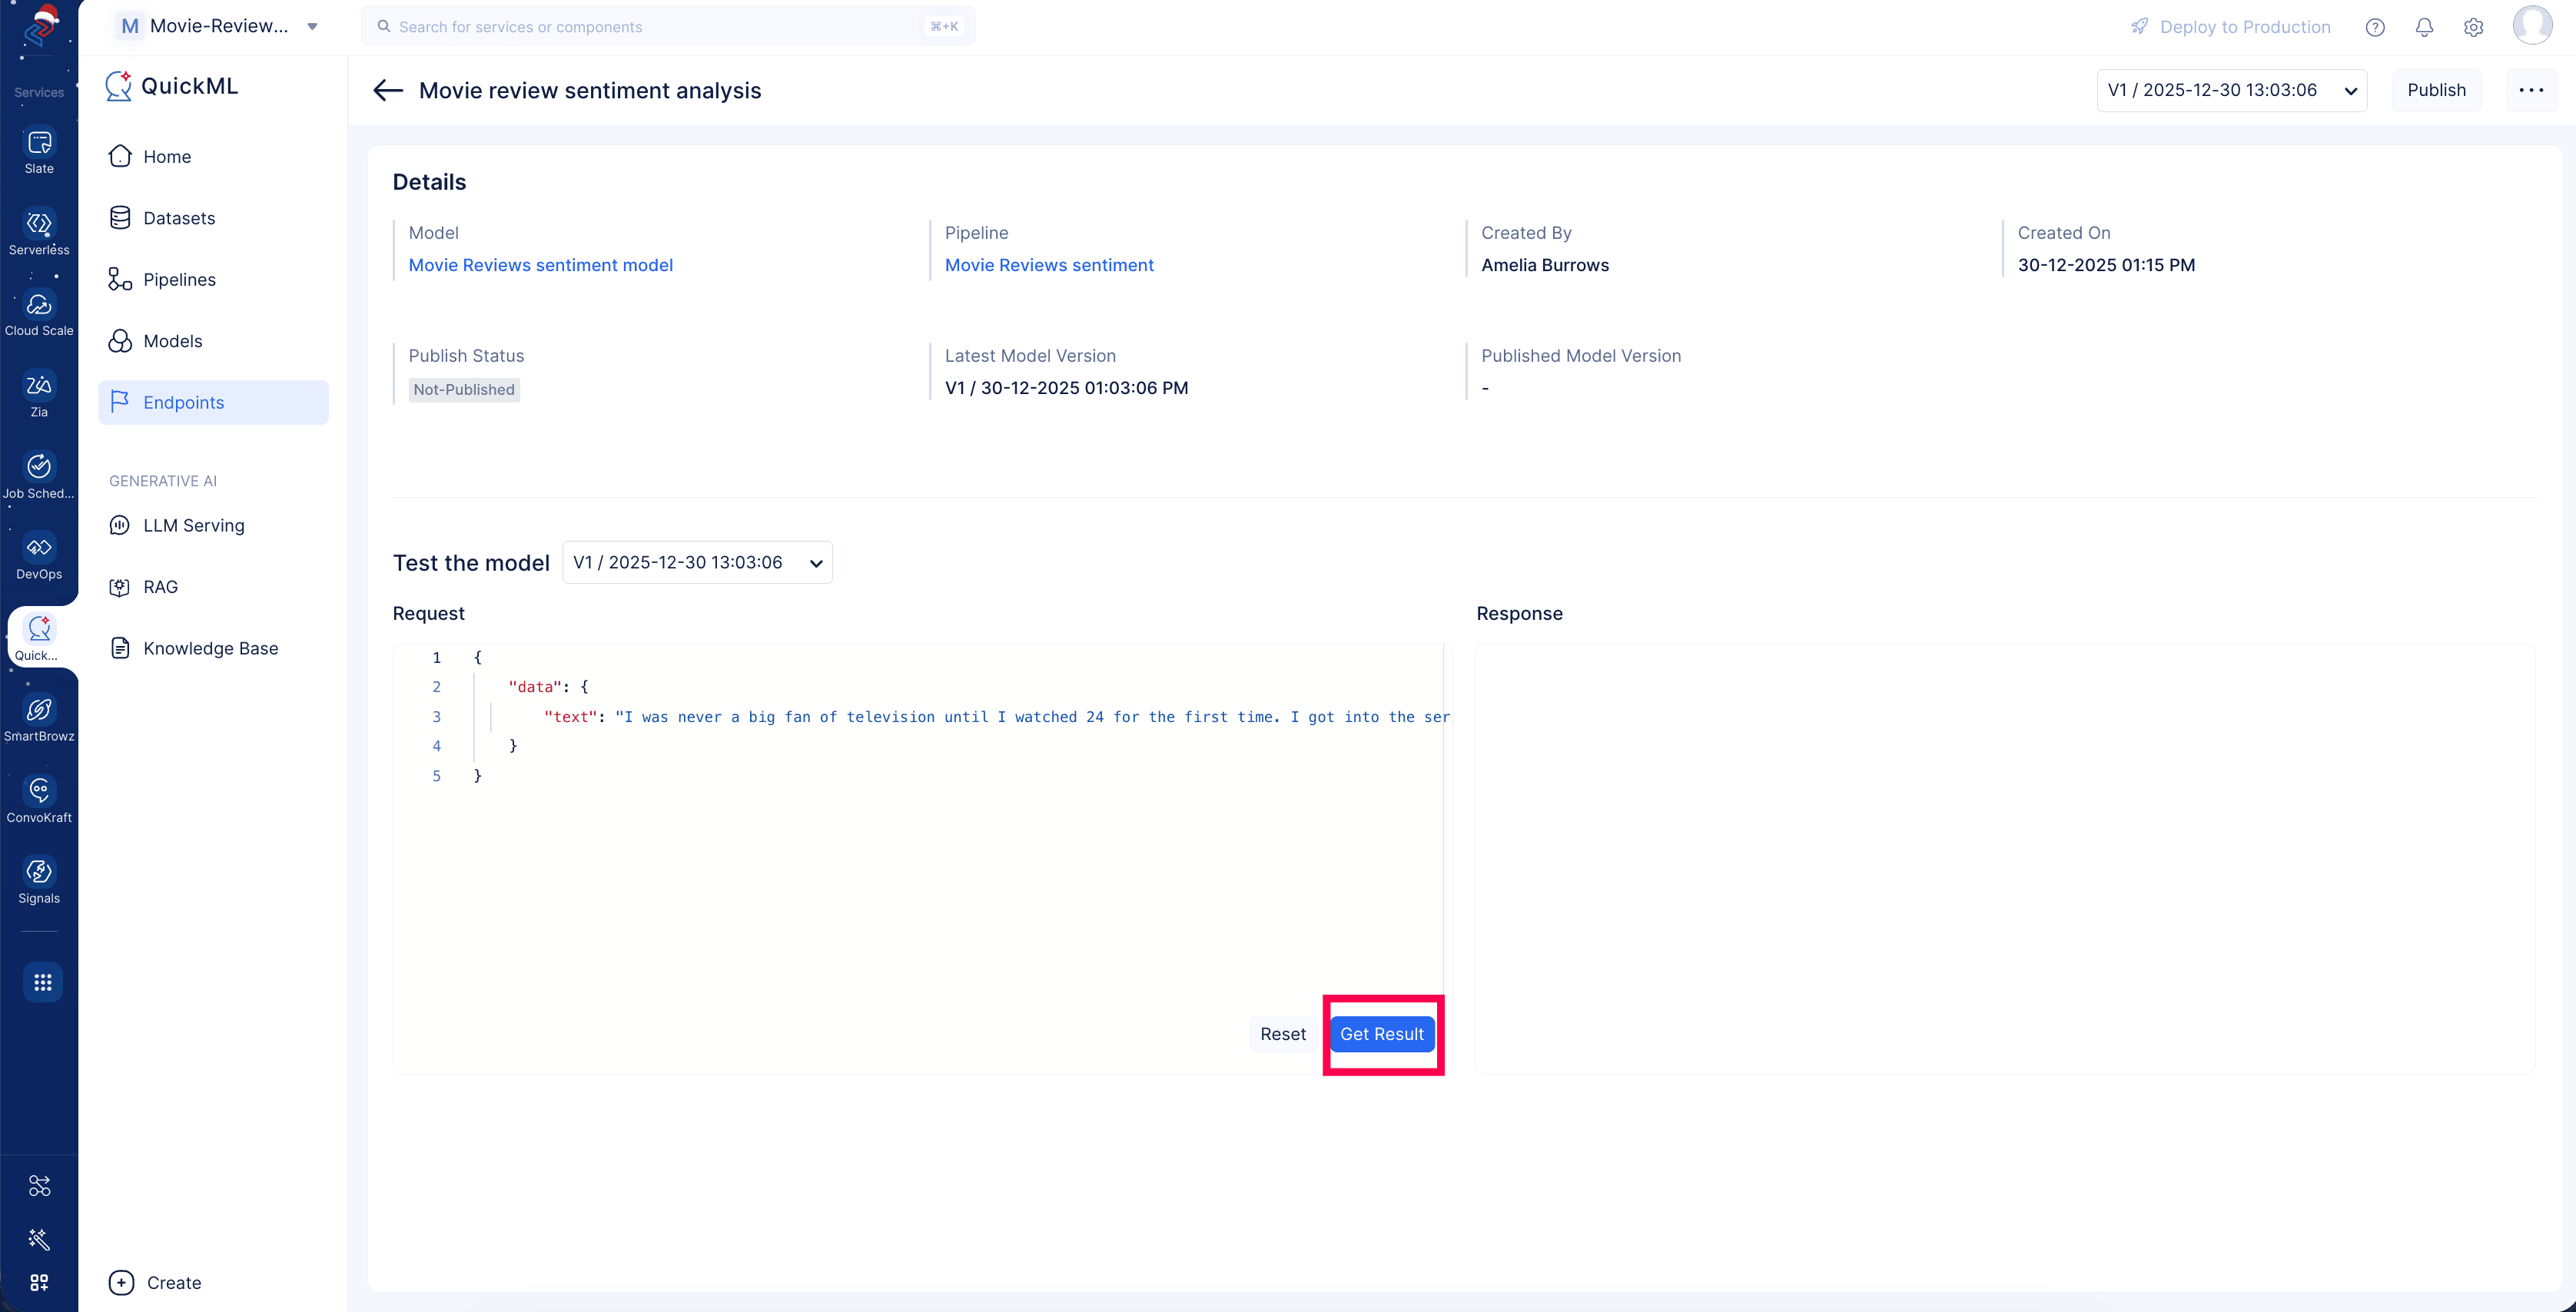Image resolution: width=2576 pixels, height=1312 pixels.
Task: Open Datasets in the sidebar
Action: point(213,218)
